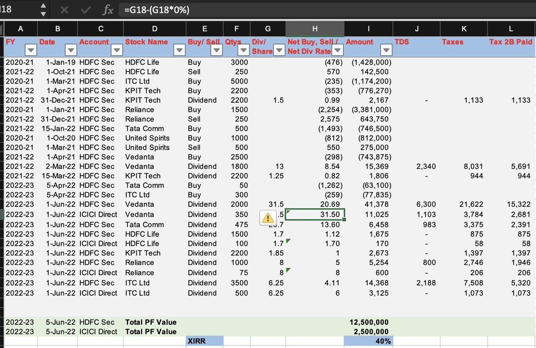
Task: Select the TDS header cell
Action: coord(416,46)
